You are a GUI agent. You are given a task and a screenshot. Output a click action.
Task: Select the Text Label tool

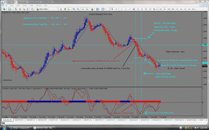(146, 9)
